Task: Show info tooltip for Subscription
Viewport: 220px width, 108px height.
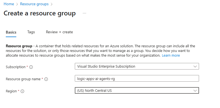Action: pyautogui.click(x=31, y=67)
